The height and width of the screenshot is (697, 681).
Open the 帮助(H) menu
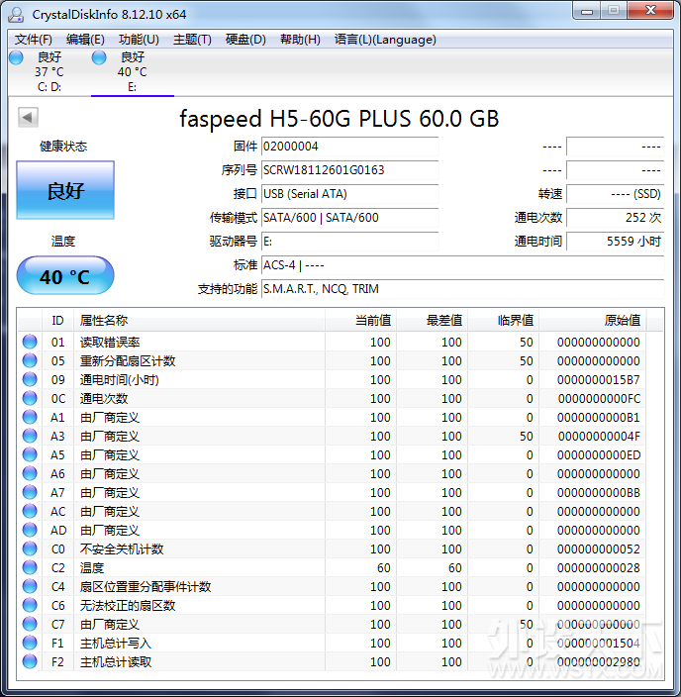(300, 40)
